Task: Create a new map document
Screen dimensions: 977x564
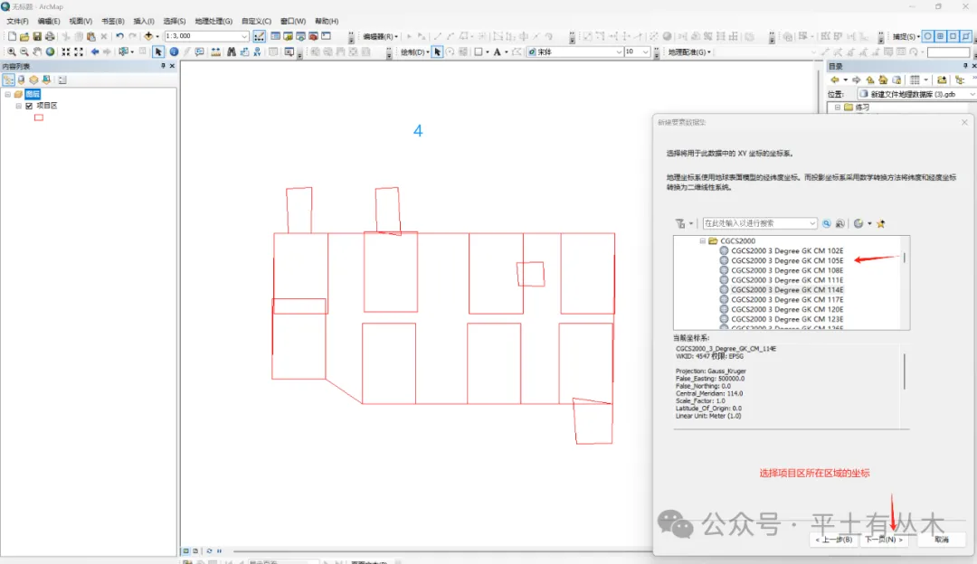Action: click(12, 37)
